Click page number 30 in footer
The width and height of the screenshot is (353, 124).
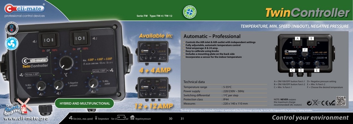click(170, 118)
